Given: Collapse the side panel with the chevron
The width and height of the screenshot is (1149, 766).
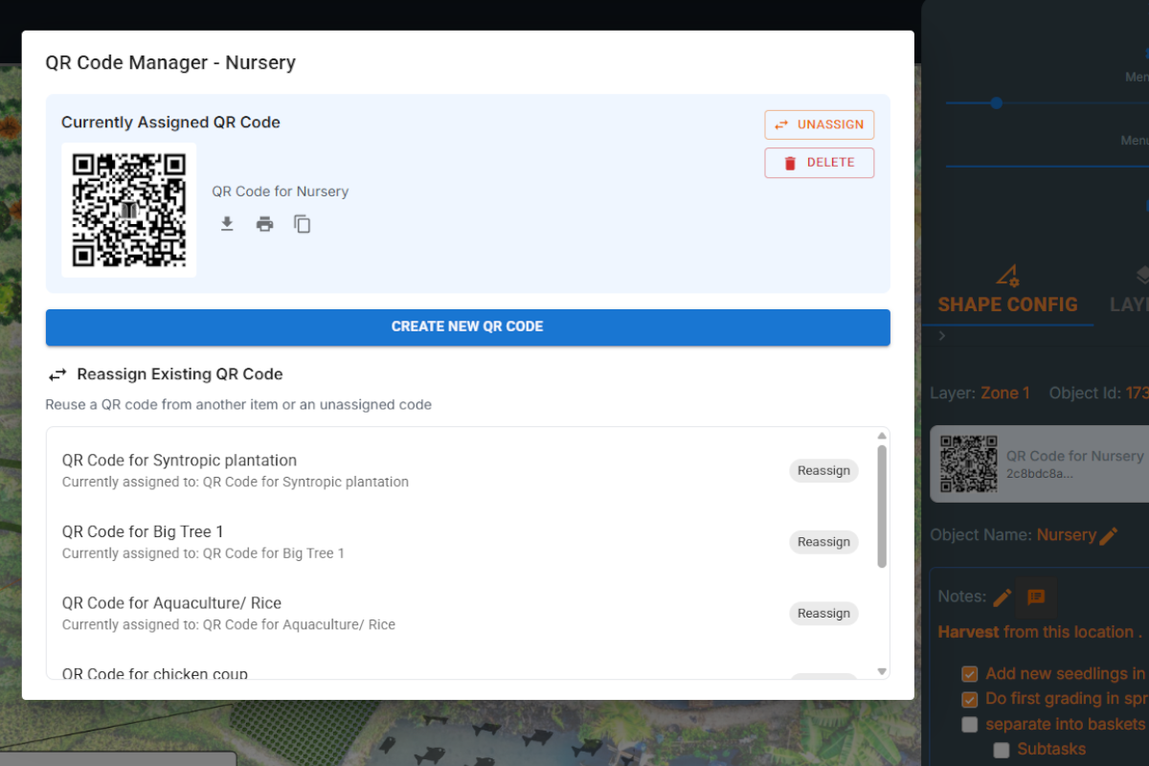Looking at the screenshot, I should pos(941,336).
